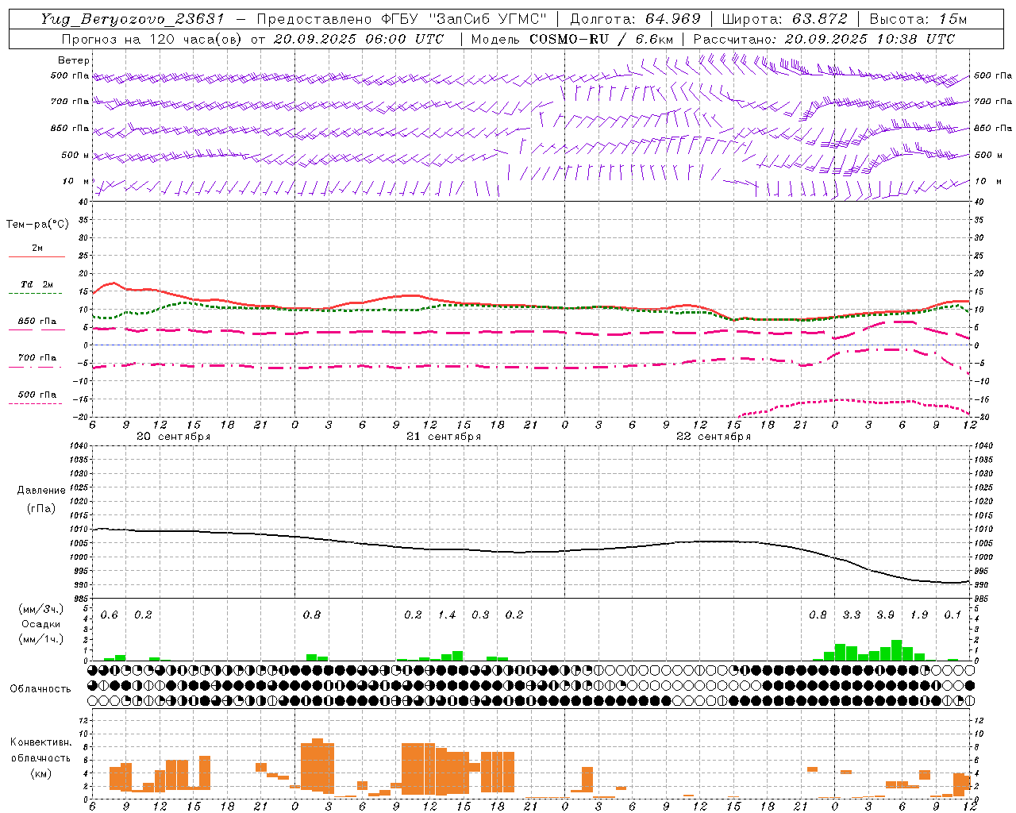Click the 'Облачность' cloud cover label
Viewport: 1016px width, 813px height.
pos(40,689)
